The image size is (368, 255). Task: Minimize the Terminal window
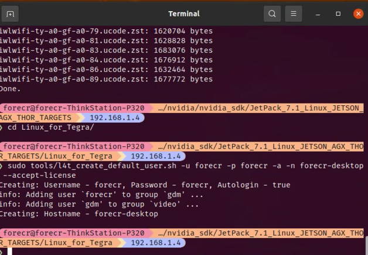click(x=318, y=14)
